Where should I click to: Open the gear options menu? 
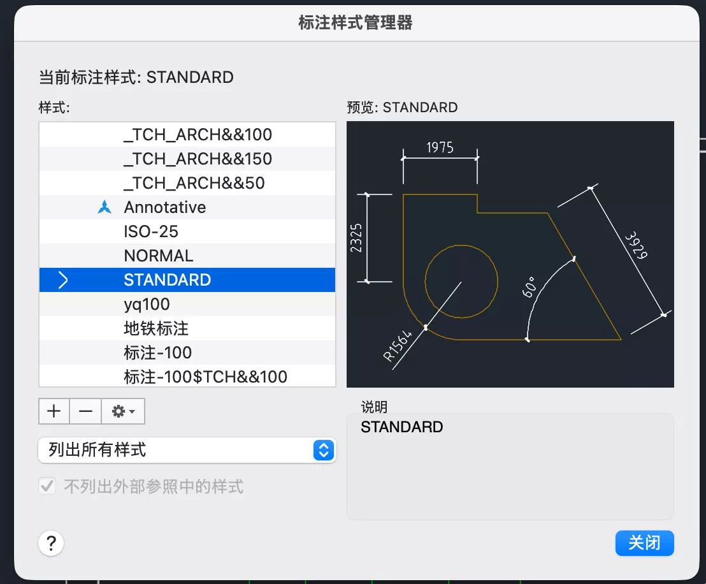click(x=122, y=411)
